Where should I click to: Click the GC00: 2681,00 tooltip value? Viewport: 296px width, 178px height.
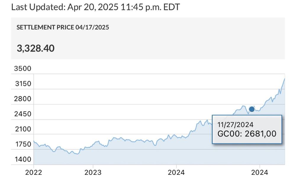click(247, 134)
